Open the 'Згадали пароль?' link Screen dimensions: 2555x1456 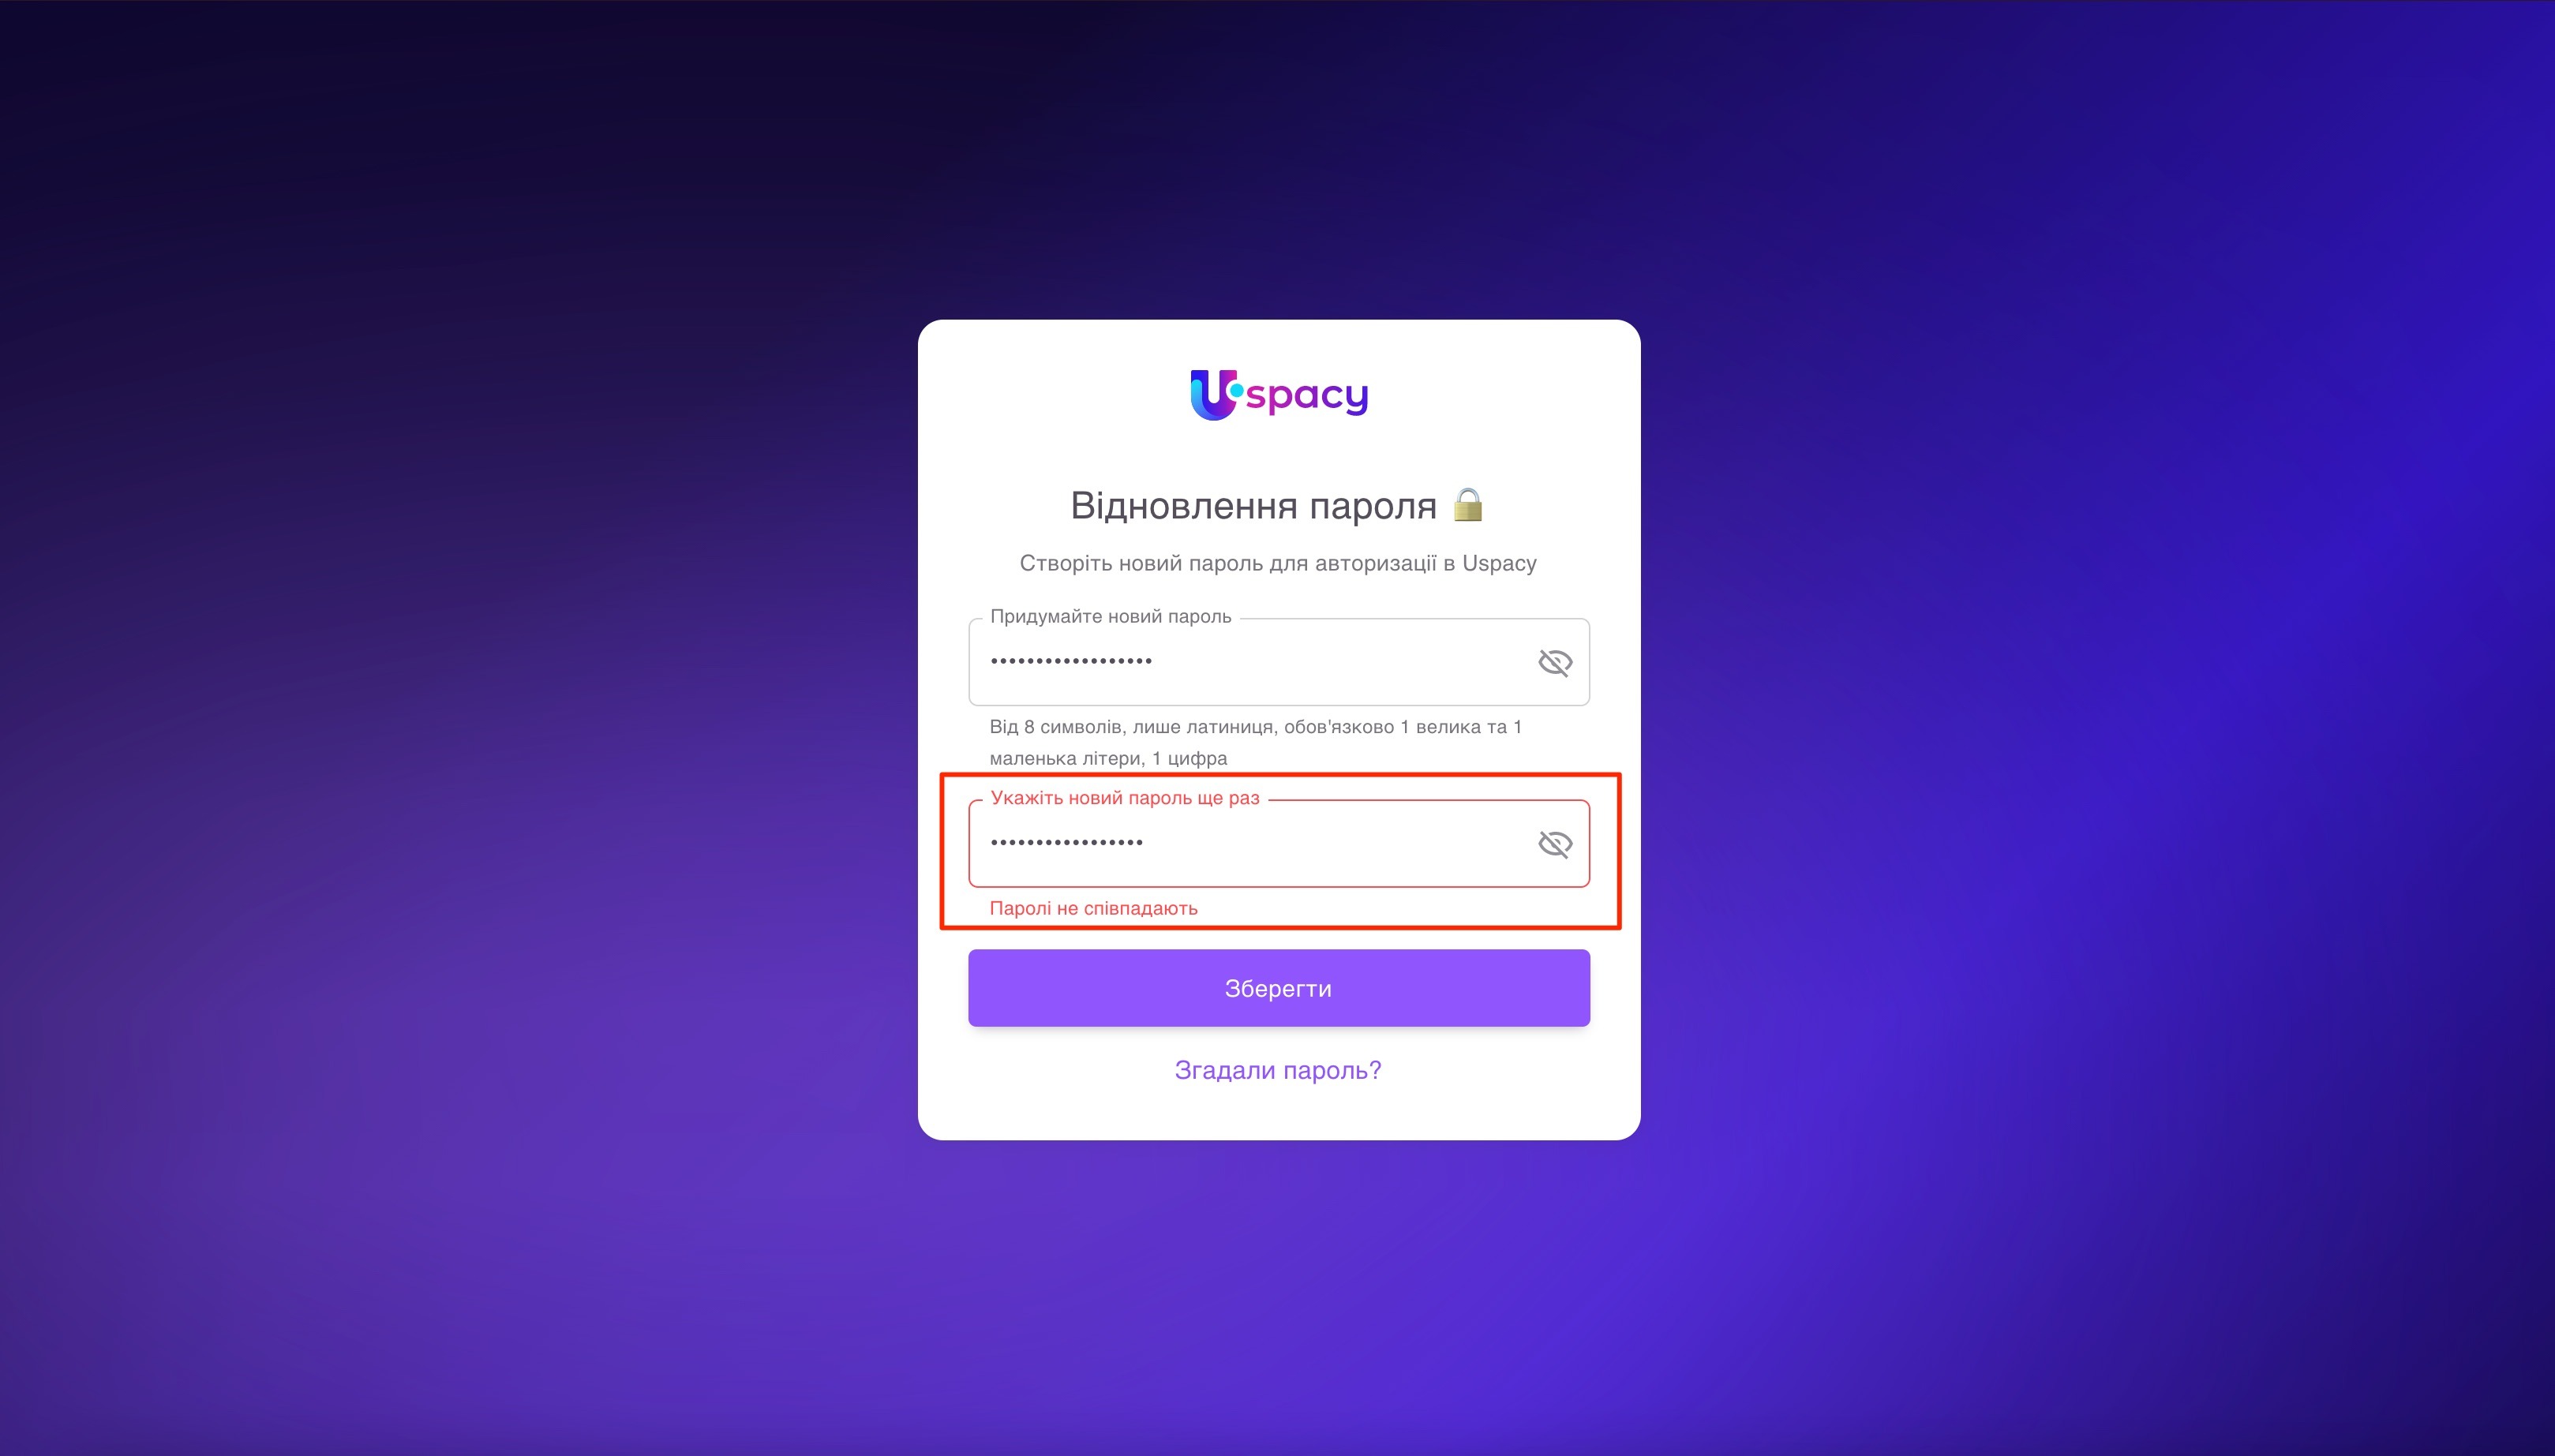[x=1277, y=1070]
